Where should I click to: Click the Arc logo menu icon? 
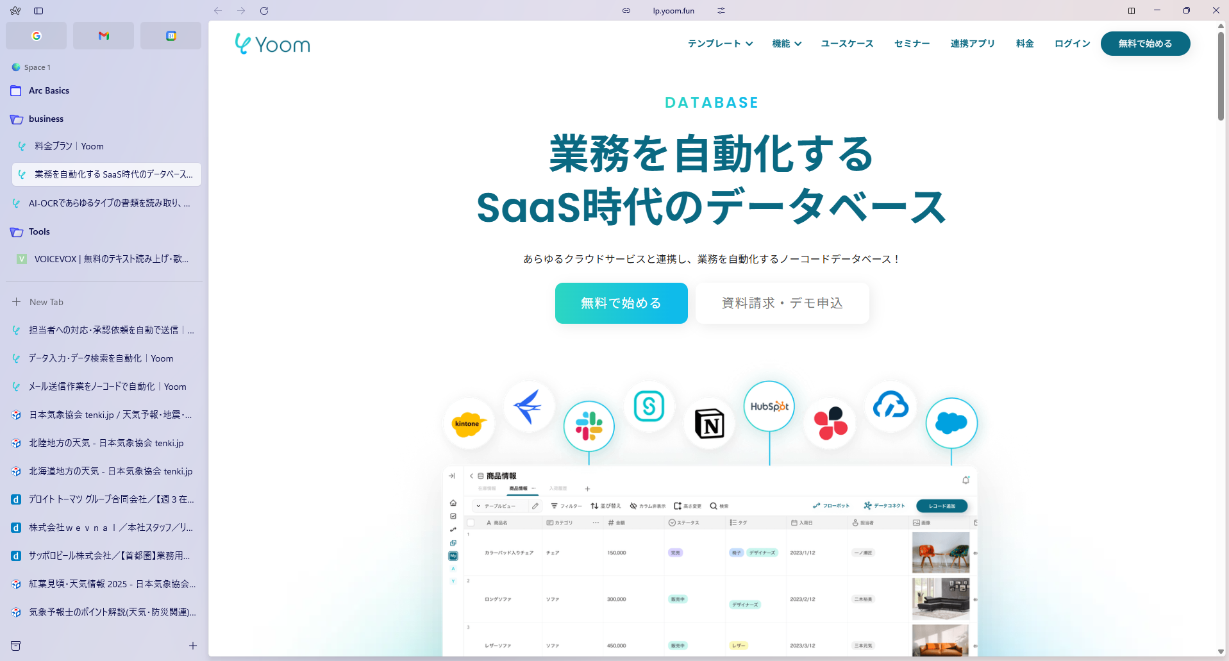coord(16,10)
